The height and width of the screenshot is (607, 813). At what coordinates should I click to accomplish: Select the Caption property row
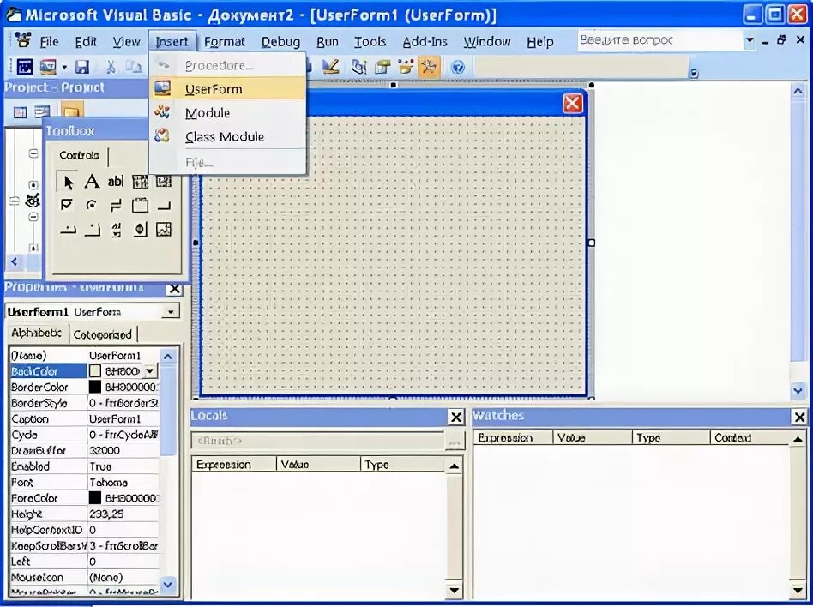click(x=84, y=419)
